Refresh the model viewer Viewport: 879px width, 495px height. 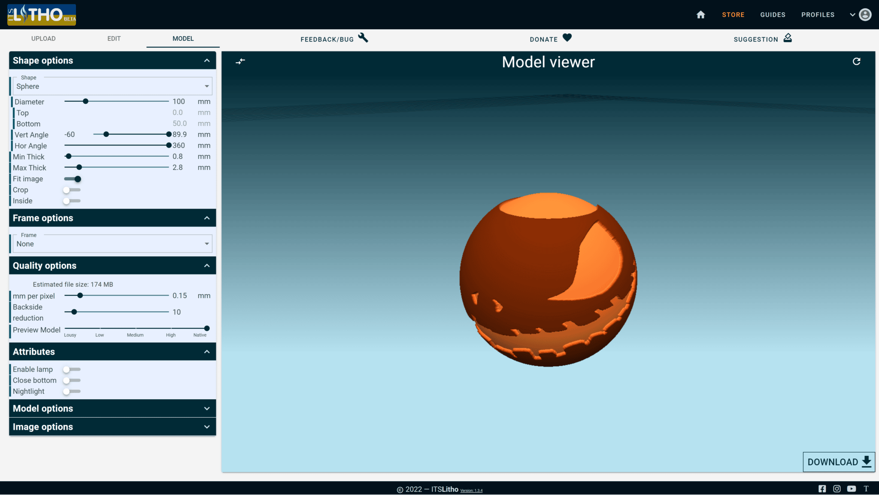click(x=856, y=61)
